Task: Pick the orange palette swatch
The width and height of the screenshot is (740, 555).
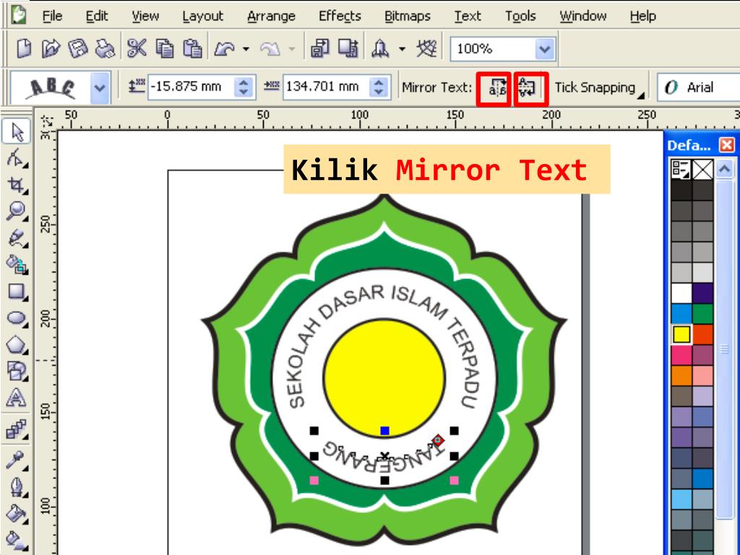Action: pos(681,376)
